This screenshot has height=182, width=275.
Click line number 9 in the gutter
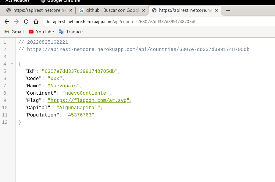5,100
